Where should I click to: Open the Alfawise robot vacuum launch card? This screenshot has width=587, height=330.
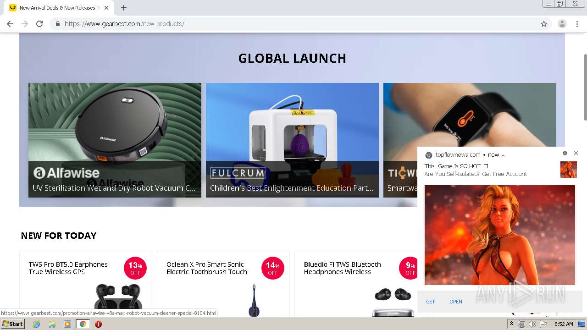click(115, 140)
